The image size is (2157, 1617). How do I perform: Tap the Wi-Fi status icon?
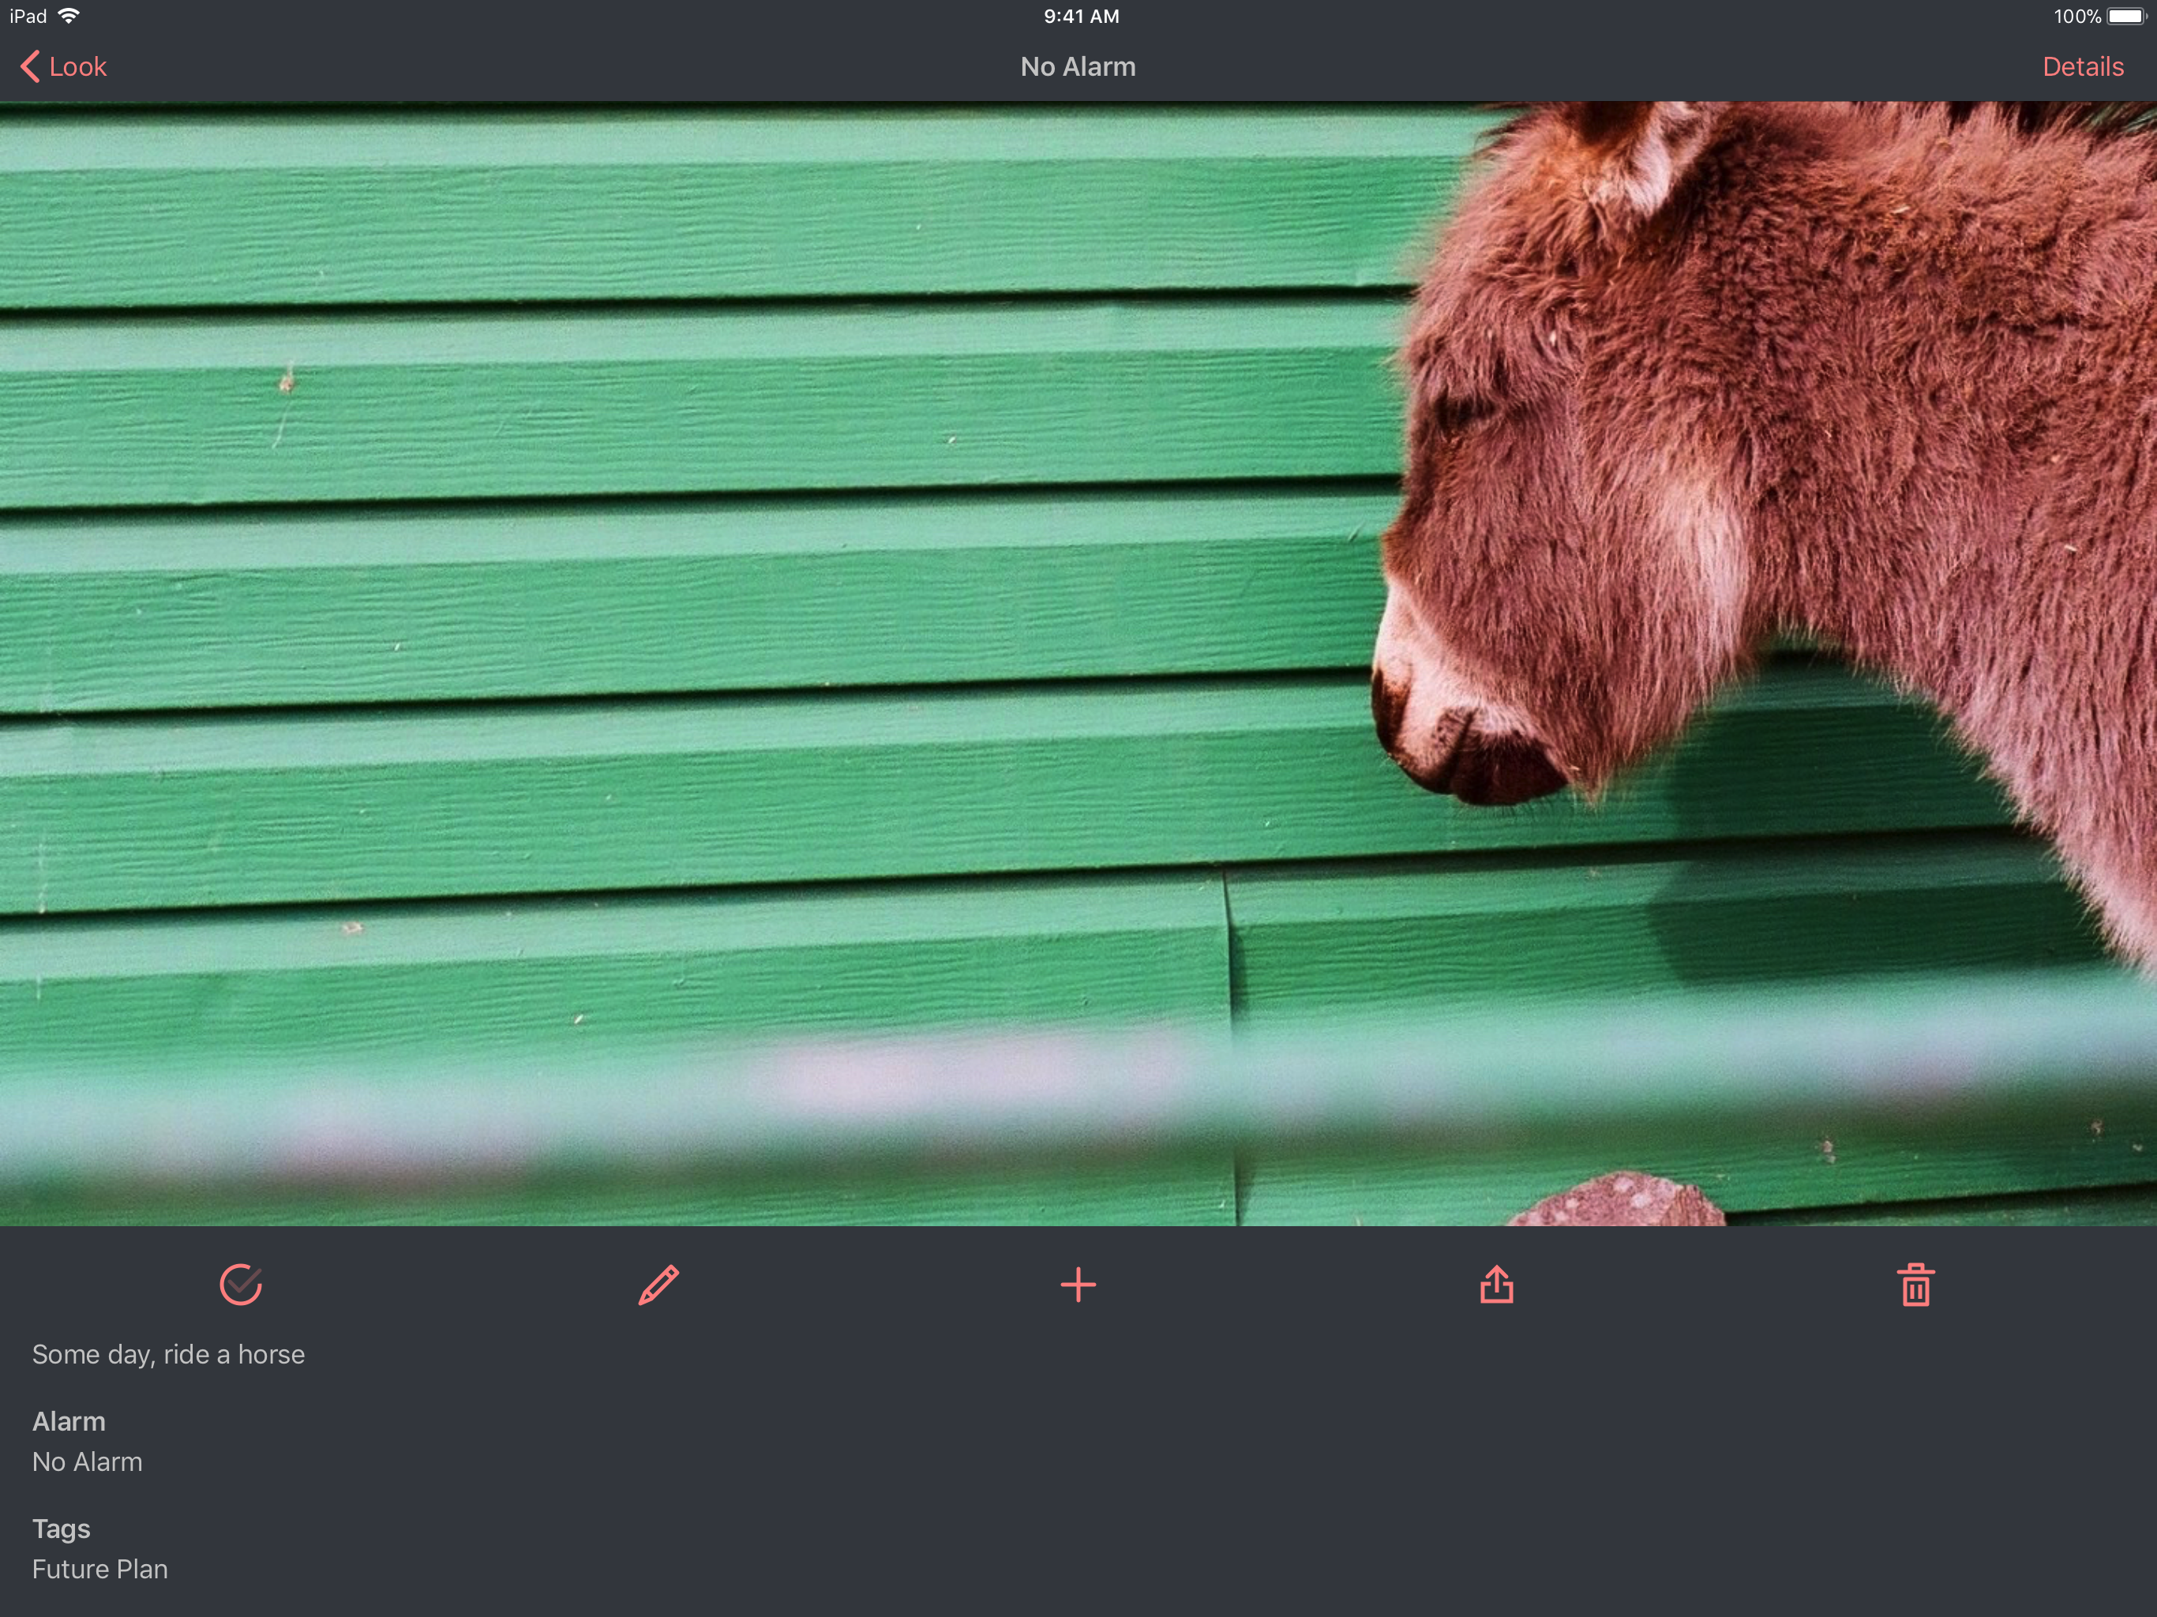pyautogui.click(x=69, y=16)
